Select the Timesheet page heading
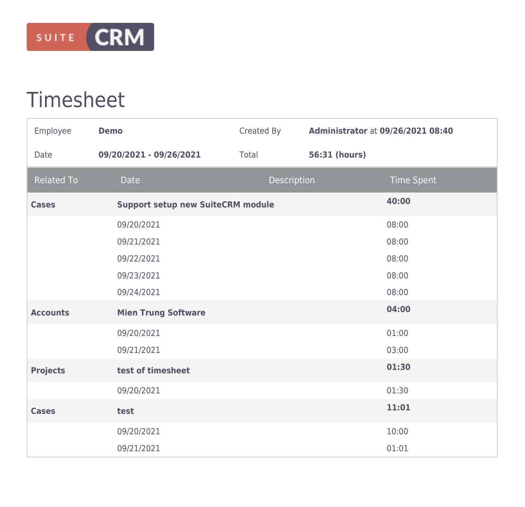Screen dimensions: 525x507 pyautogui.click(x=75, y=100)
